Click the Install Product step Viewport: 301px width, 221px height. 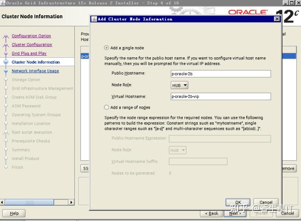[25, 159]
